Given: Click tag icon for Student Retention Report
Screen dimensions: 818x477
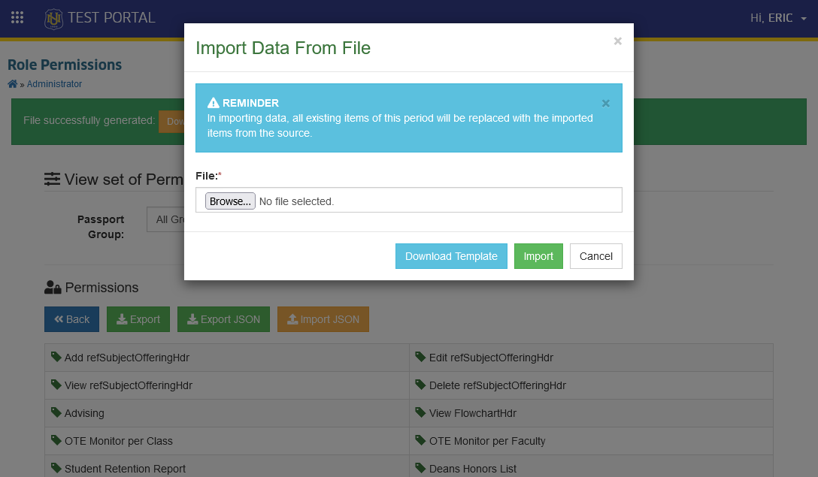Looking at the screenshot, I should pyautogui.click(x=56, y=468).
